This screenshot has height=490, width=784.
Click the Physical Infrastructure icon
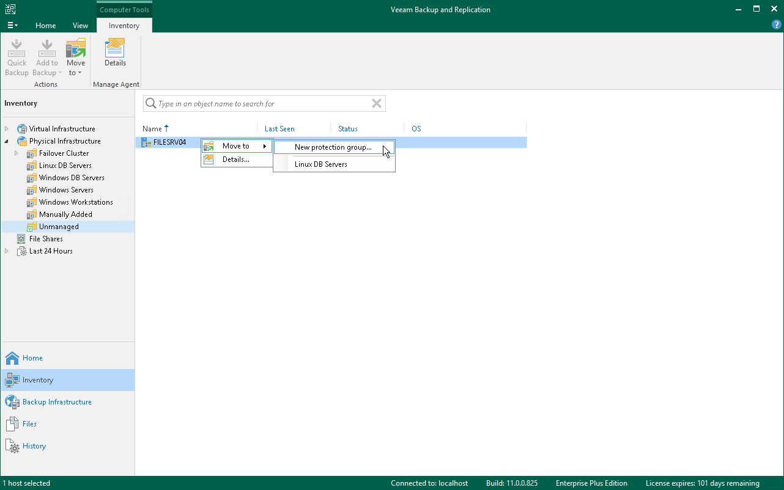click(22, 141)
